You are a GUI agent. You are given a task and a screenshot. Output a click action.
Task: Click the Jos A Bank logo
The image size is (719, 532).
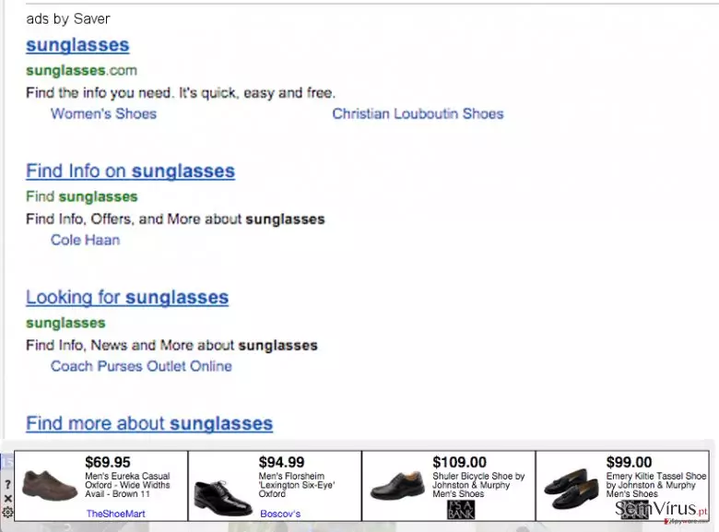point(461,510)
